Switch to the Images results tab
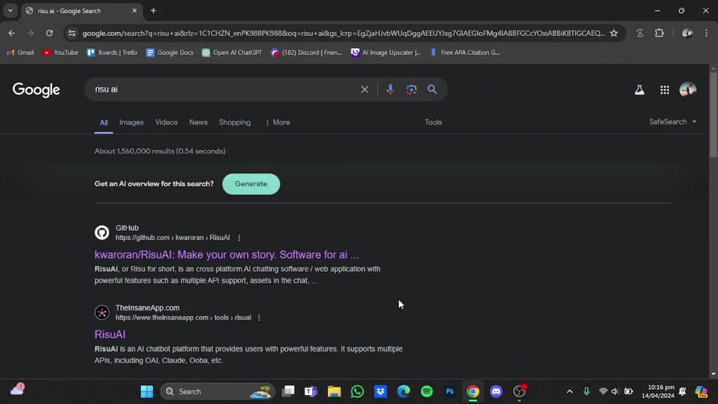The height and width of the screenshot is (404, 718). [131, 122]
